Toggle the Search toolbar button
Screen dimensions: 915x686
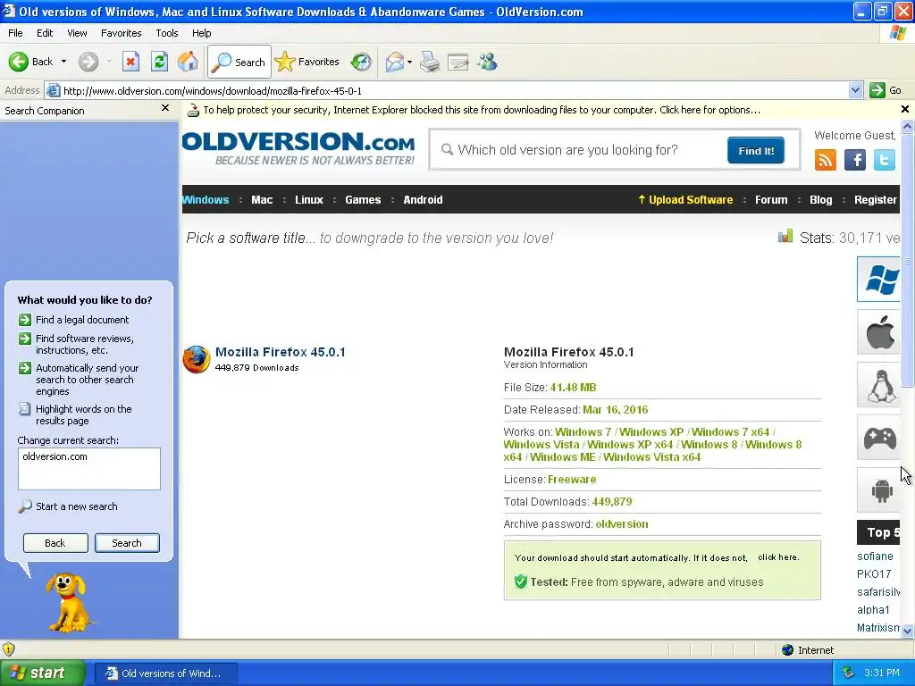pos(239,62)
